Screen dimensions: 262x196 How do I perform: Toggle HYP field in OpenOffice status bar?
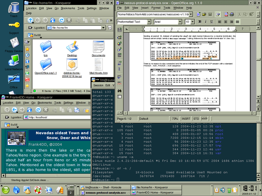[204, 119]
